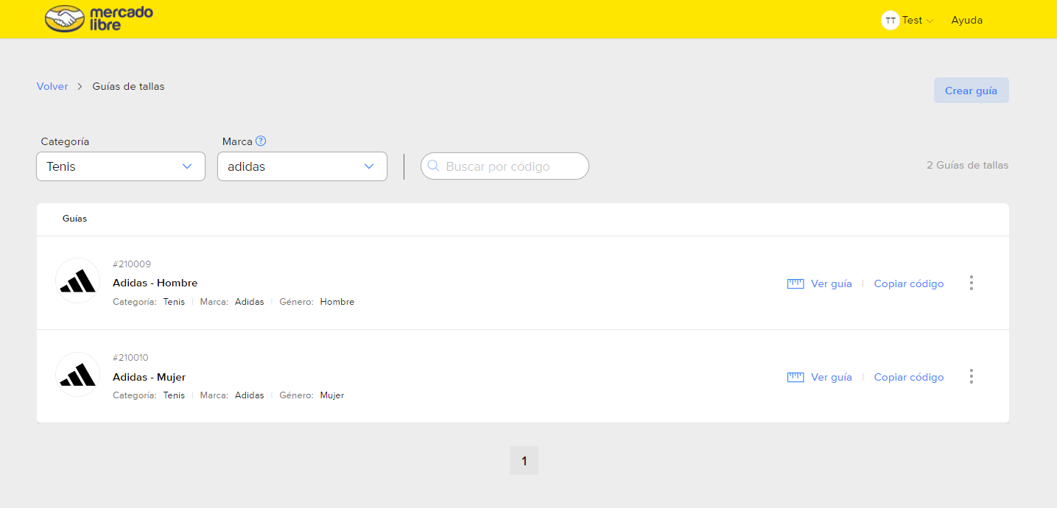Go back via the Volver link

[x=52, y=87]
